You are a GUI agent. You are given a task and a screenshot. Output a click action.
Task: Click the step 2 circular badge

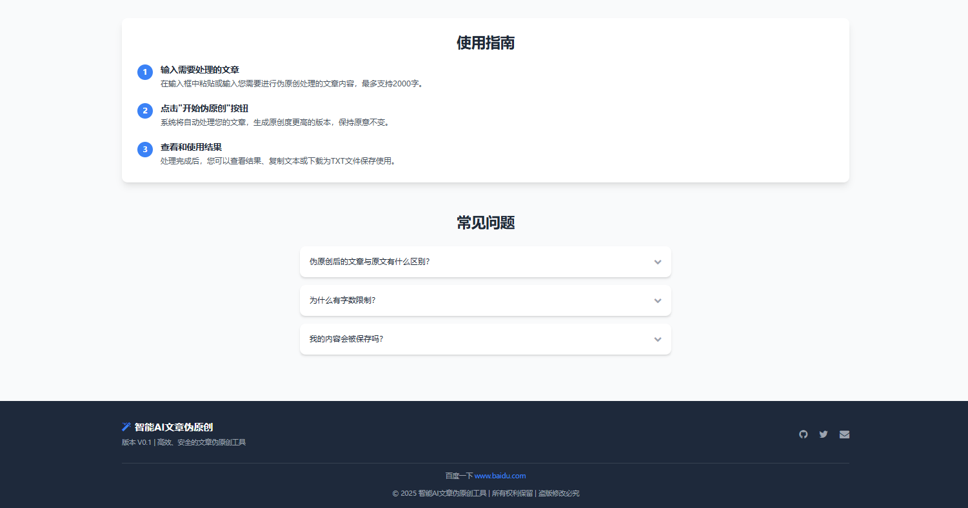click(144, 111)
